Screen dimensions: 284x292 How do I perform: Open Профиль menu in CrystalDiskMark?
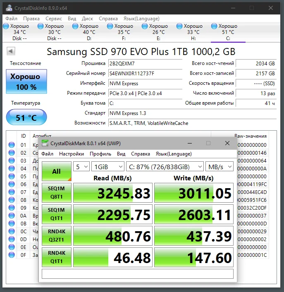point(100,154)
